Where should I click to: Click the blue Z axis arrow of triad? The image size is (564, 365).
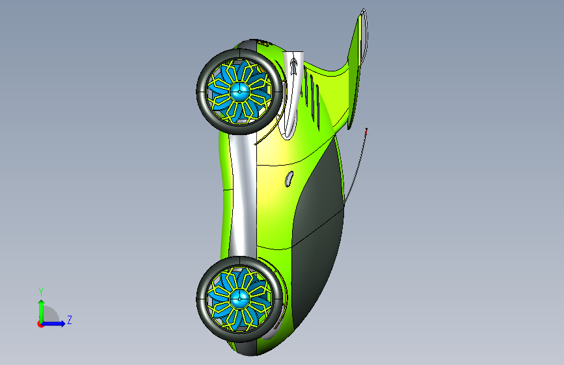click(x=54, y=323)
